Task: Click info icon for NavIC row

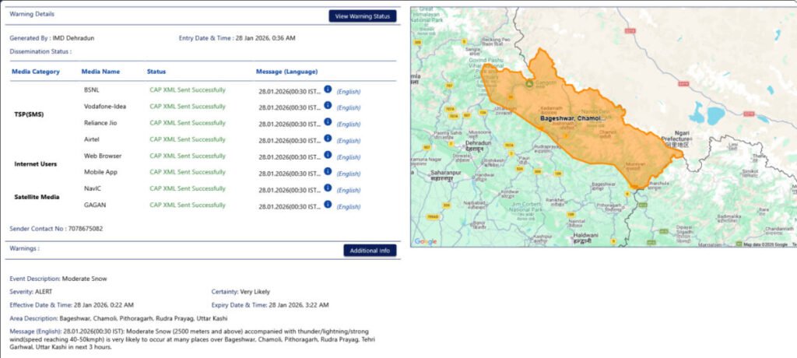Action: [x=328, y=188]
